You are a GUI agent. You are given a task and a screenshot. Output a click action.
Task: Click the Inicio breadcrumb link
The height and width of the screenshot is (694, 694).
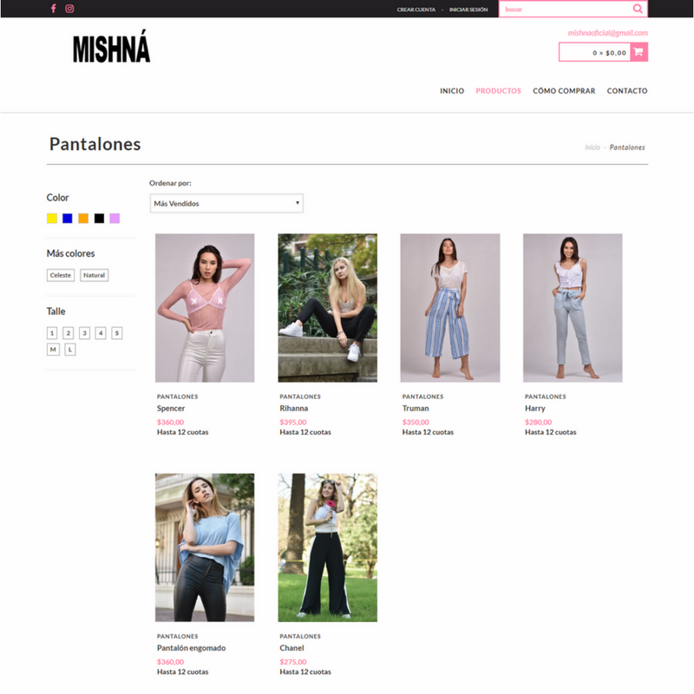coord(593,147)
